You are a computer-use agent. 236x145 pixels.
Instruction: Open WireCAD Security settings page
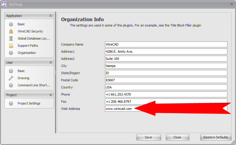tap(30, 31)
